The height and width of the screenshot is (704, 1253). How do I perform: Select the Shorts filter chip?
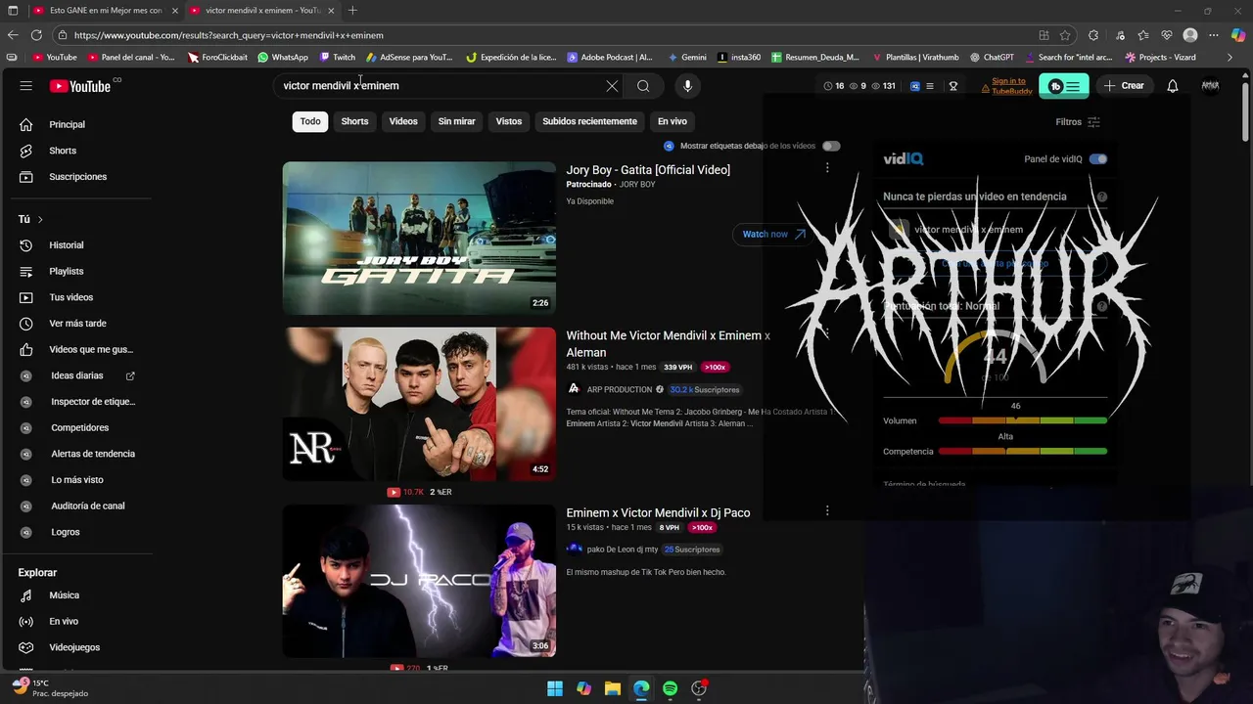[x=354, y=121]
